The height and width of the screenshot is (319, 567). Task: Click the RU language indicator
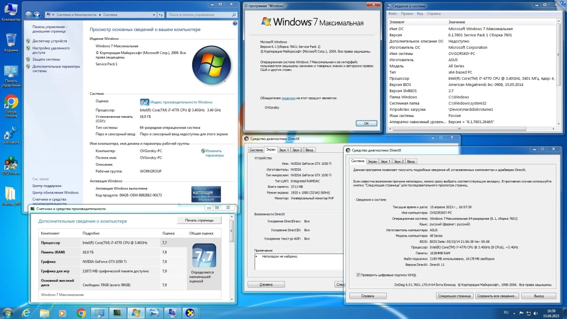(506, 313)
